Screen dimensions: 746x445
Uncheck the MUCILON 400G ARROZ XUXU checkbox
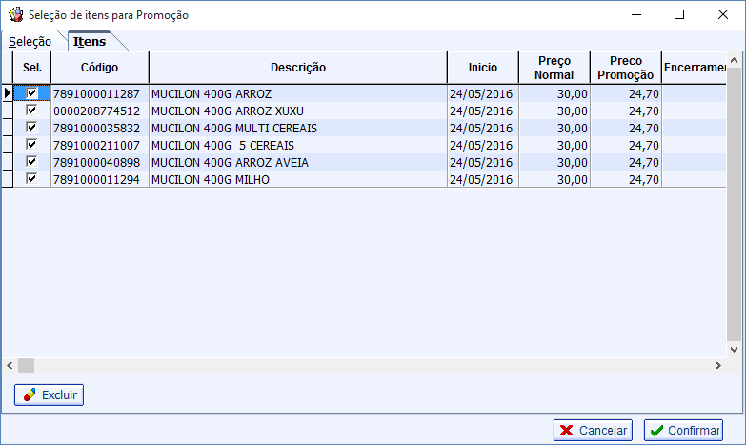point(31,111)
